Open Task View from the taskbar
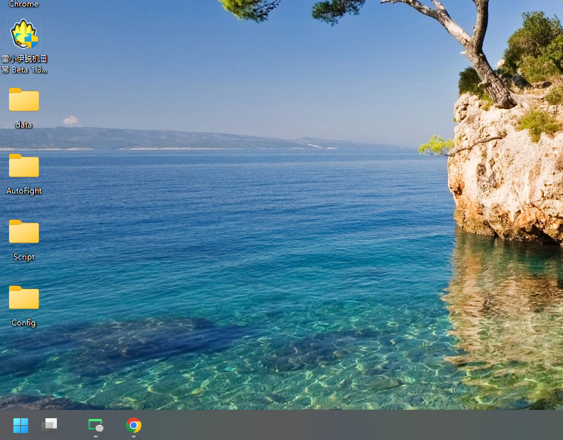563x440 pixels. pyautogui.click(x=49, y=425)
